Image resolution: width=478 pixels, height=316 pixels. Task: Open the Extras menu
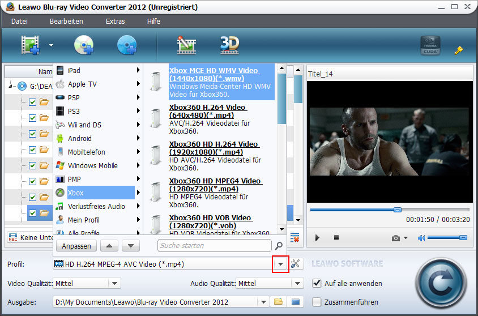tap(115, 21)
